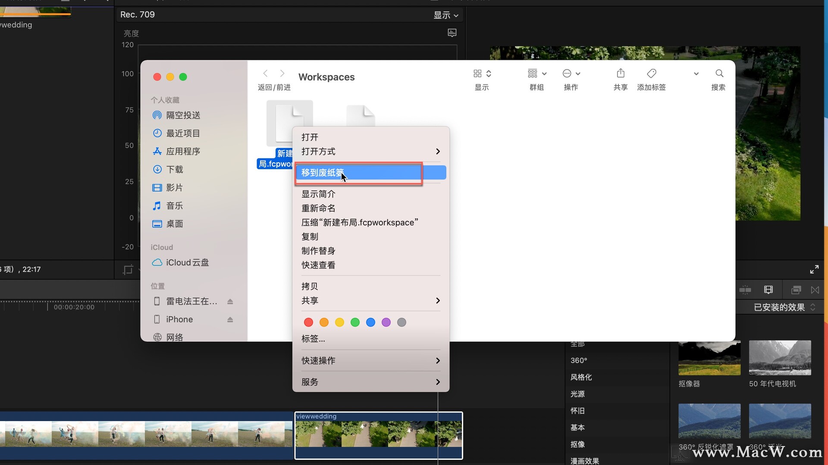The height and width of the screenshot is (465, 828).
Task: Apply blue color tag
Action: click(370, 322)
